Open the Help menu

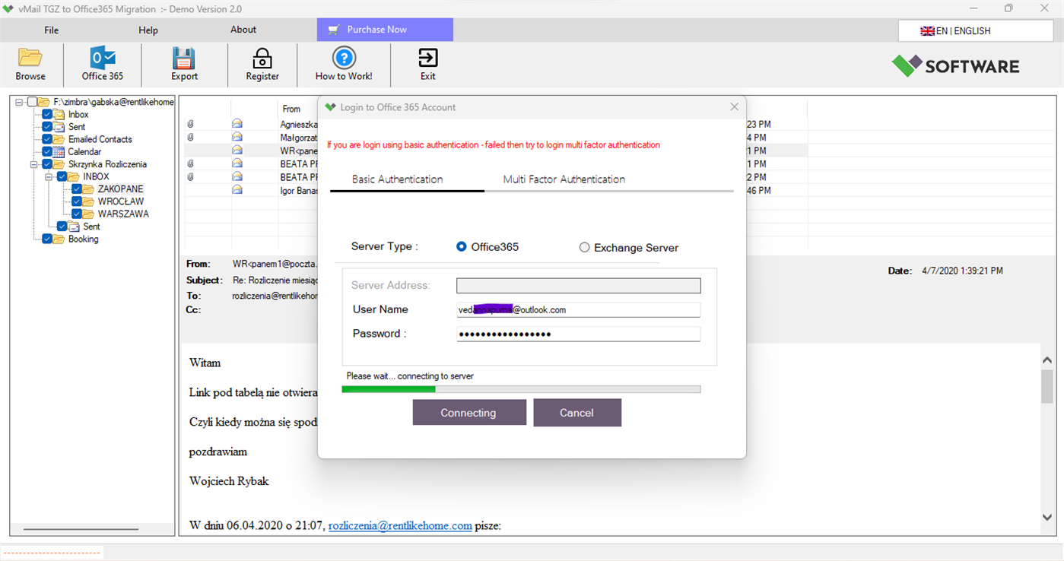pos(148,30)
